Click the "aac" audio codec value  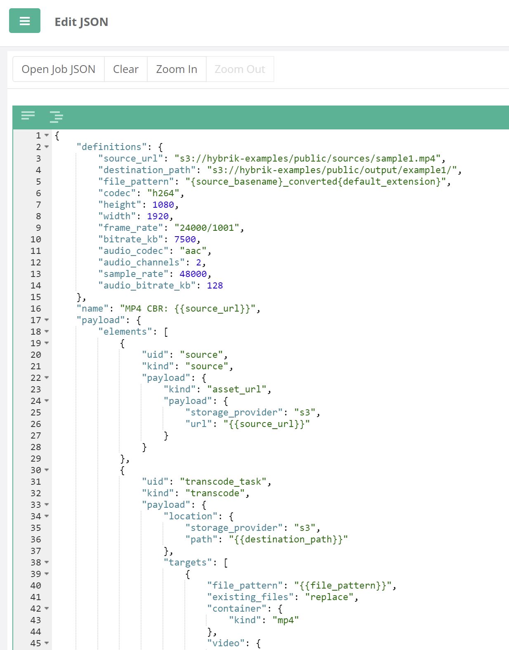pyautogui.click(x=193, y=251)
